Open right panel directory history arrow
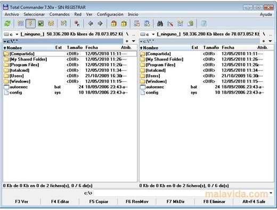This screenshot has width=277, height=210. 270,41
